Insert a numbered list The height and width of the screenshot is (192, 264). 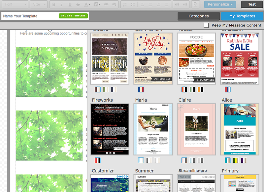[x=125, y=4]
